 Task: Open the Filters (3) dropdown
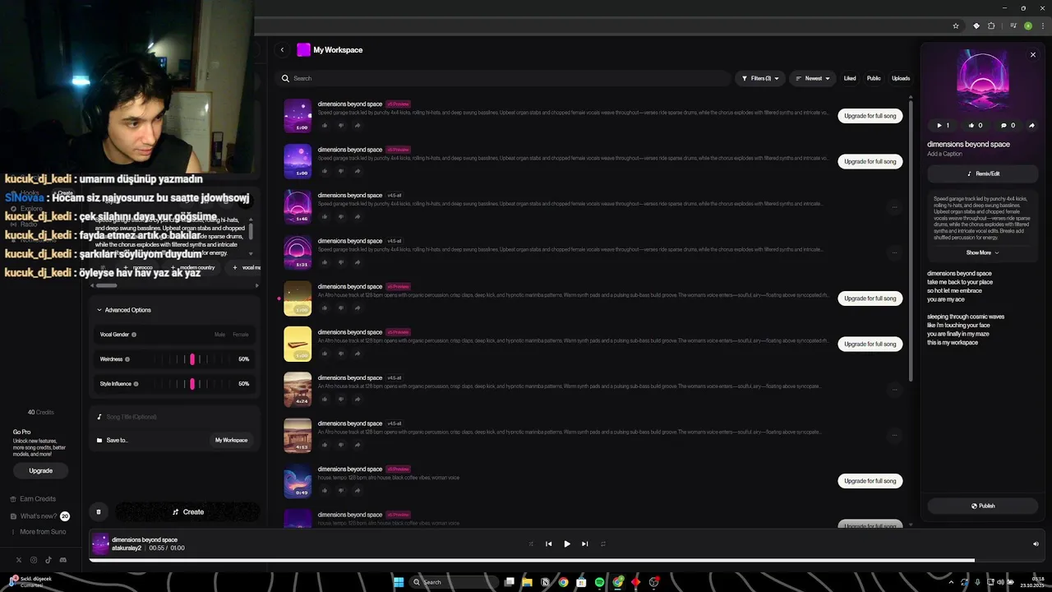click(760, 78)
